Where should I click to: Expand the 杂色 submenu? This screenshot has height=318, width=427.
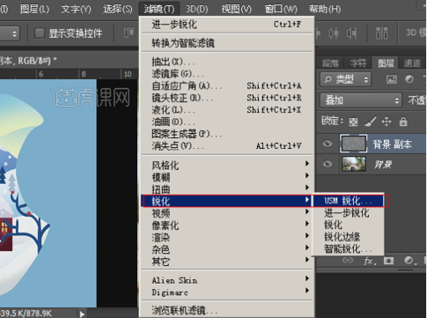[x=226, y=249]
